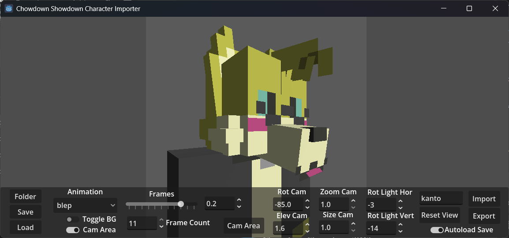Click the Elev Cam field showing 1.6
This screenshot has width=509, height=238.
(x=288, y=228)
